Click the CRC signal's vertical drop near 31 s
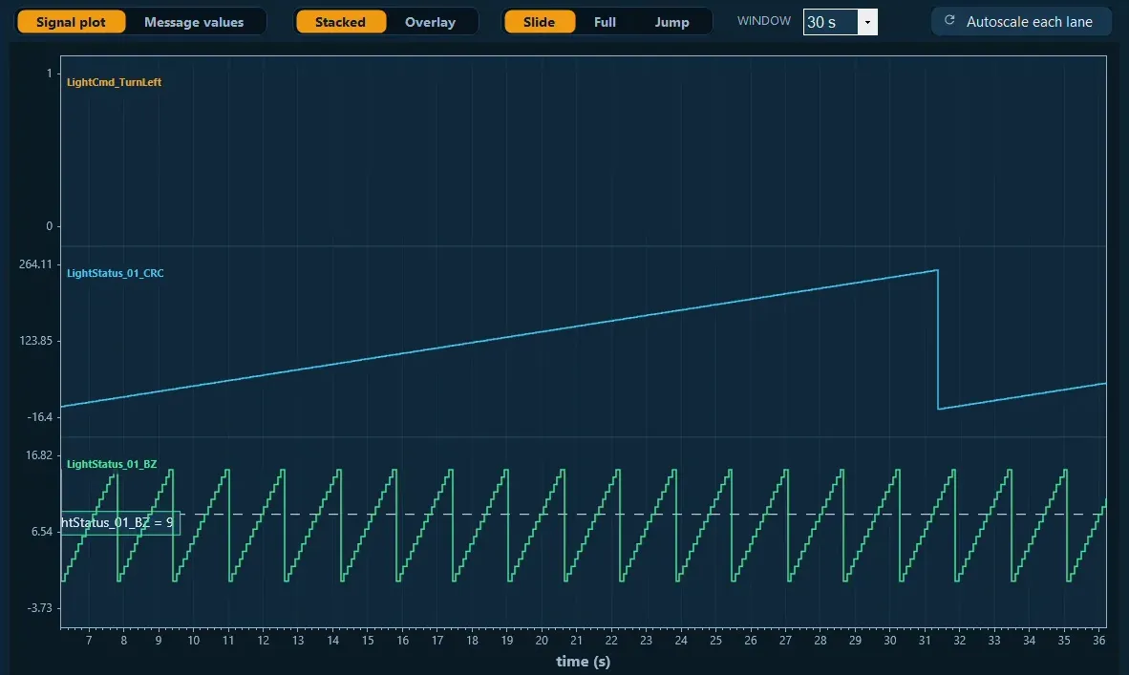 pos(937,340)
